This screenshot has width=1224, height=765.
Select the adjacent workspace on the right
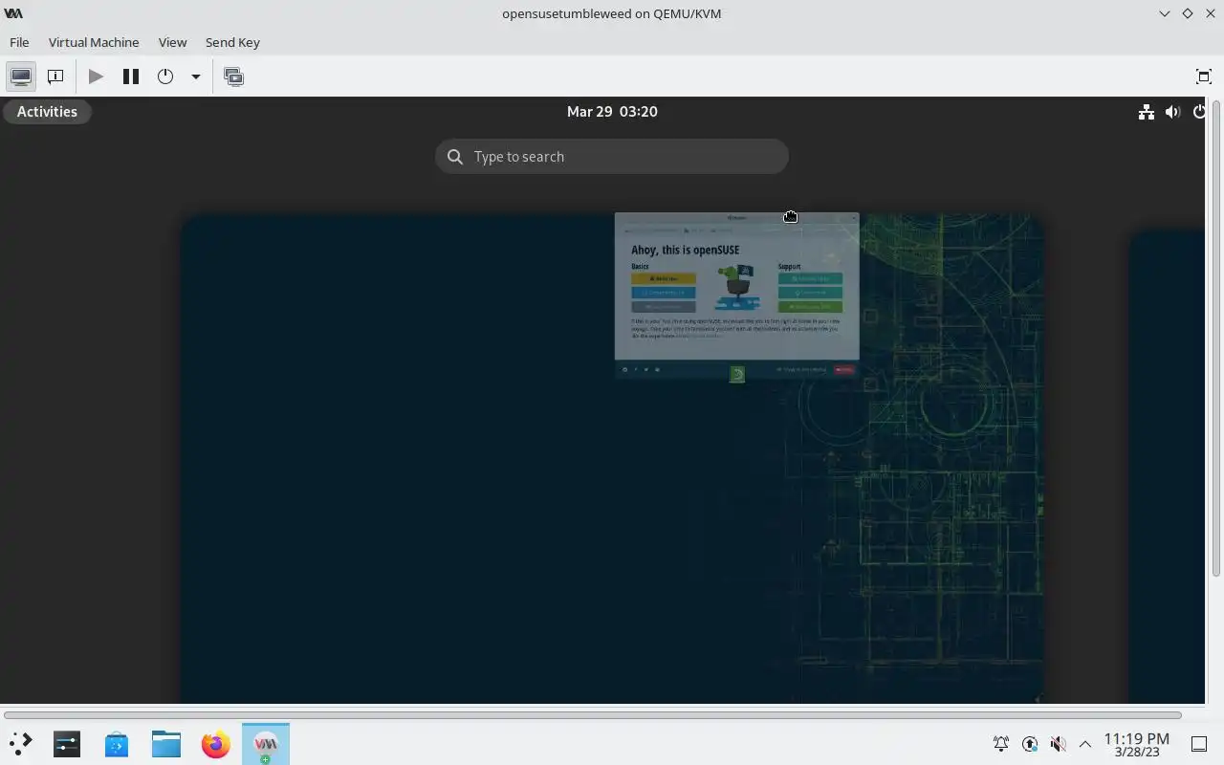(1167, 467)
